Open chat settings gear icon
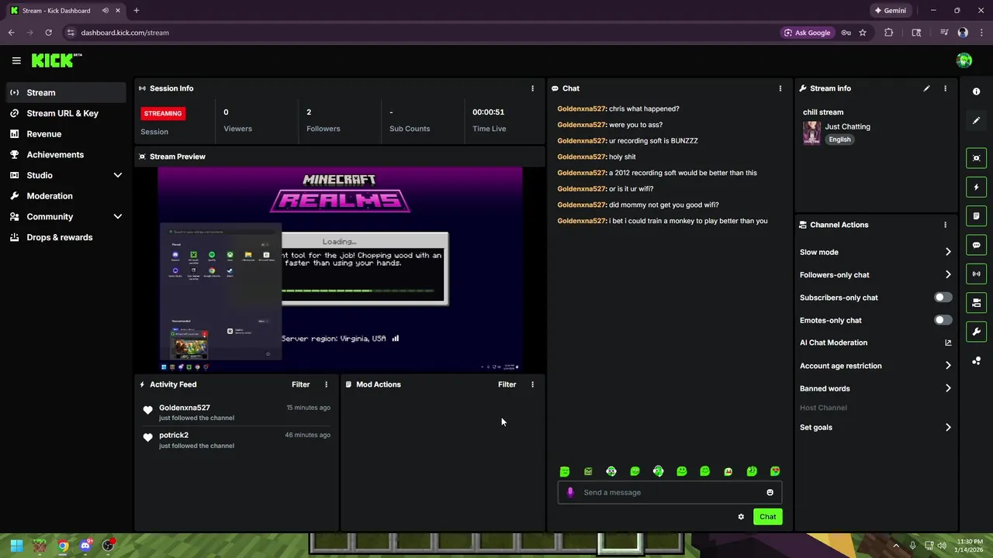 [741, 517]
